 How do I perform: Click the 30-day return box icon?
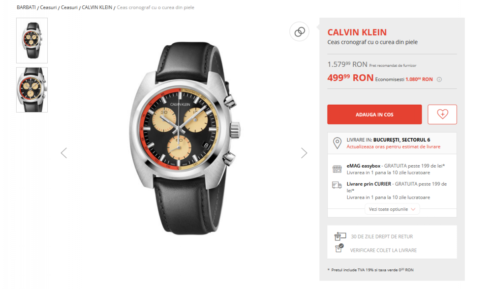[x=339, y=236]
